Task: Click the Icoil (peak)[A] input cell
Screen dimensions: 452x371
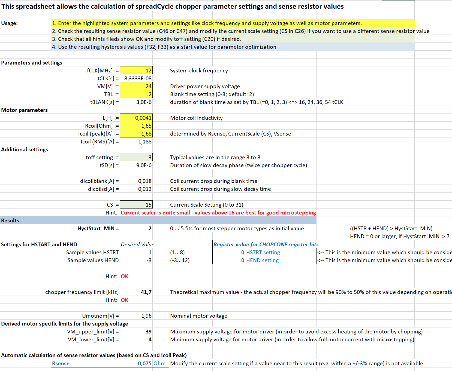Action: pyautogui.click(x=136, y=134)
